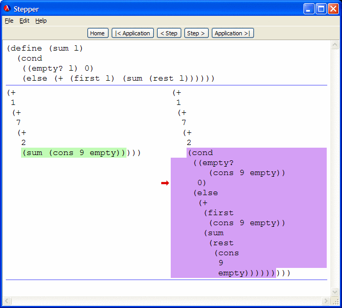Click the Stepper title bar text
This screenshot has width=342, height=308.
(26, 9)
